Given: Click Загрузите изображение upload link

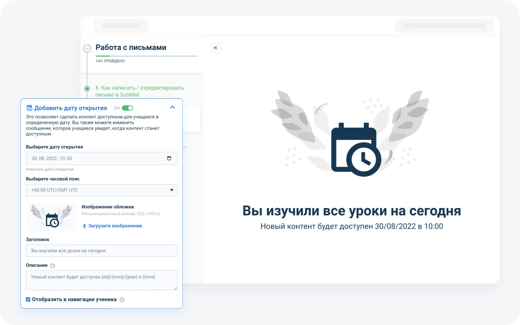Looking at the screenshot, I should (x=115, y=226).
